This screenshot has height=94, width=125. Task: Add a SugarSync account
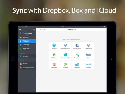click(x=77, y=56)
